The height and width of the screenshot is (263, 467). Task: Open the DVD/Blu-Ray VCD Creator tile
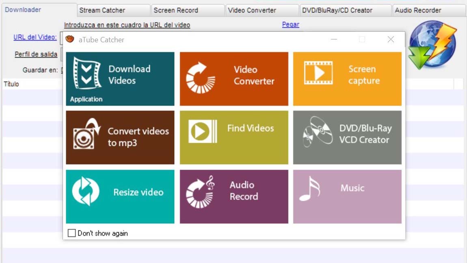pyautogui.click(x=347, y=137)
